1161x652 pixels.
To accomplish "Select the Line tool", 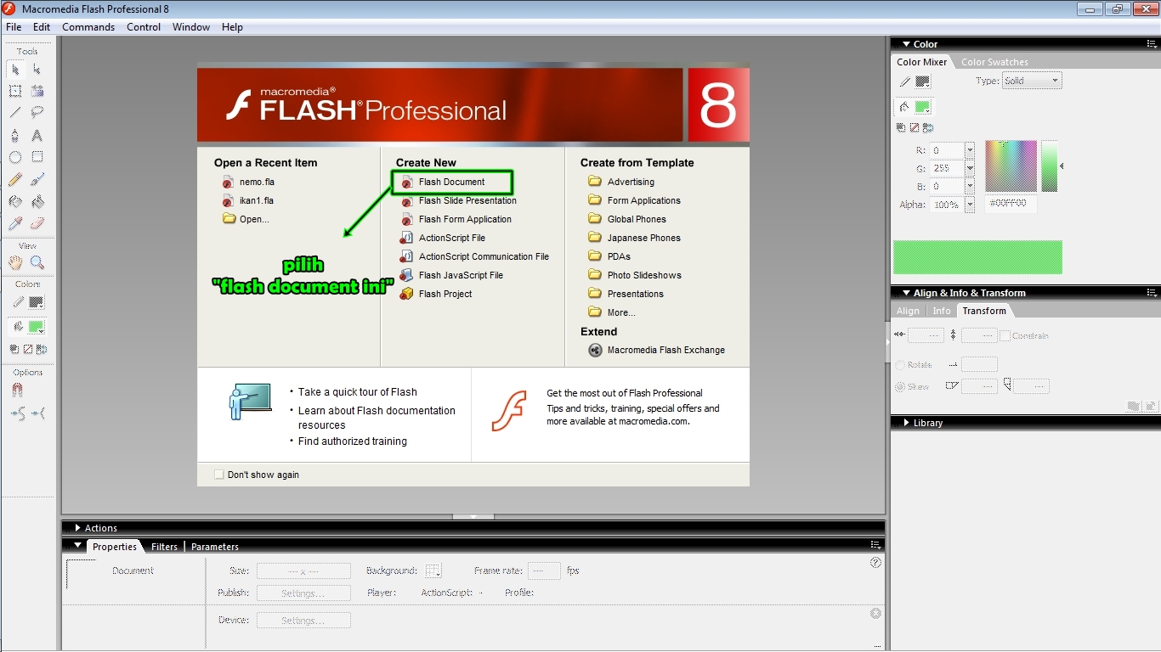I will 15,112.
